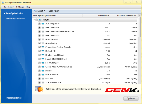The width and height of the screenshot is (142, 104).
Task: Switch to Auto Optimization section
Action: pos(14,13)
